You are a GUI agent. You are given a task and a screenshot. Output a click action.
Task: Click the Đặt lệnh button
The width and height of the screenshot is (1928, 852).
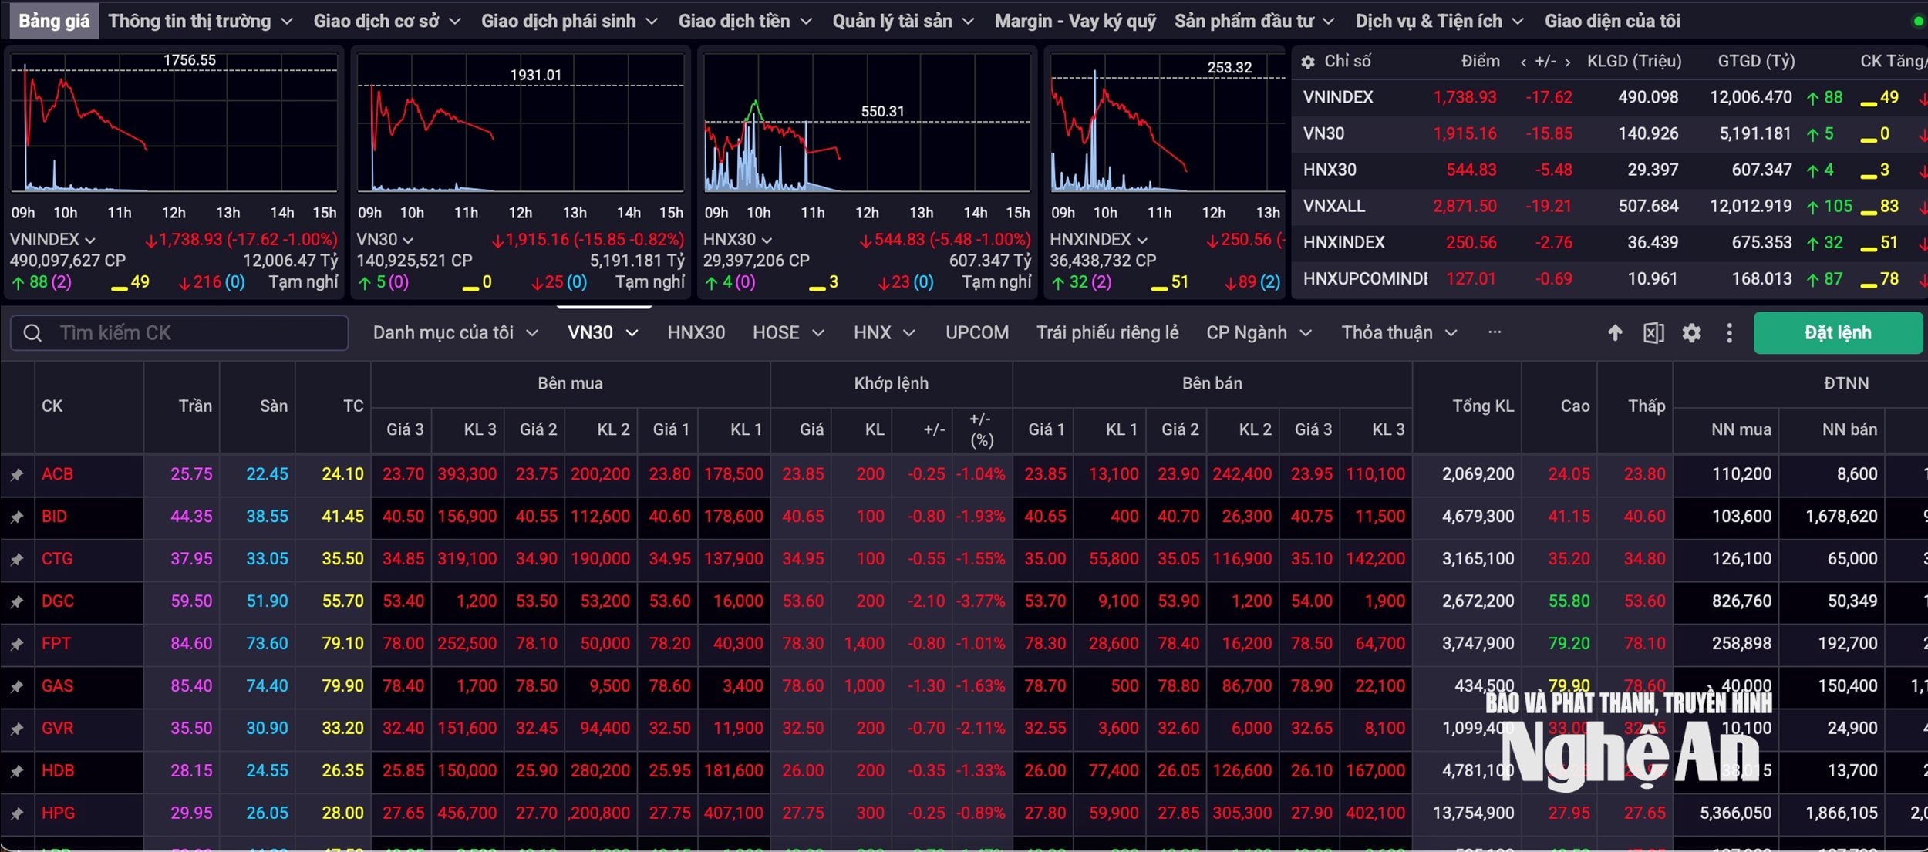pyautogui.click(x=1838, y=333)
